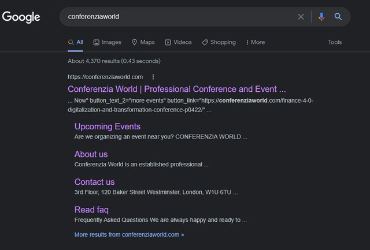Select the All results tab
The width and height of the screenshot is (370, 250).
76,42
